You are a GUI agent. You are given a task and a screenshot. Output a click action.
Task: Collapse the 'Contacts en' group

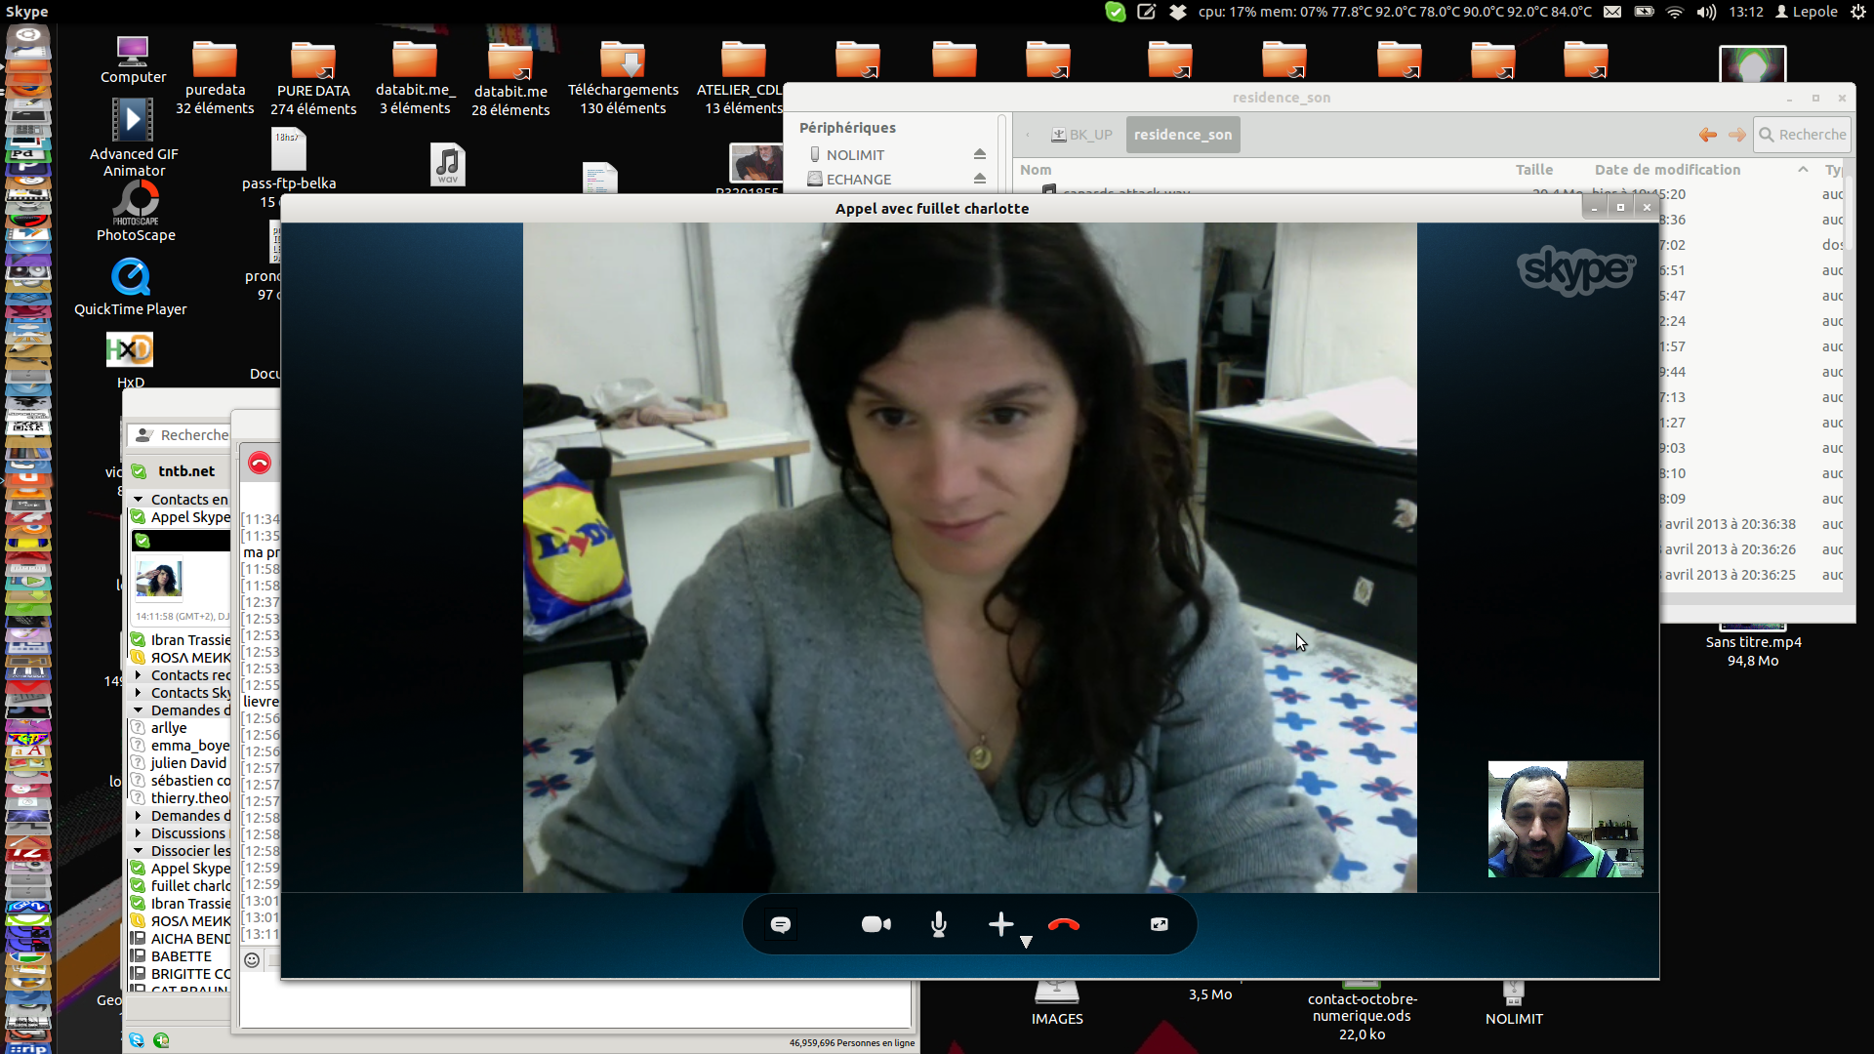tap(139, 500)
